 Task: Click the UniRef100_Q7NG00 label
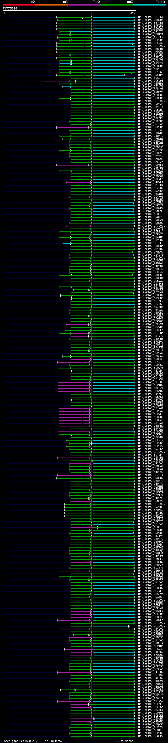coord(150,252)
